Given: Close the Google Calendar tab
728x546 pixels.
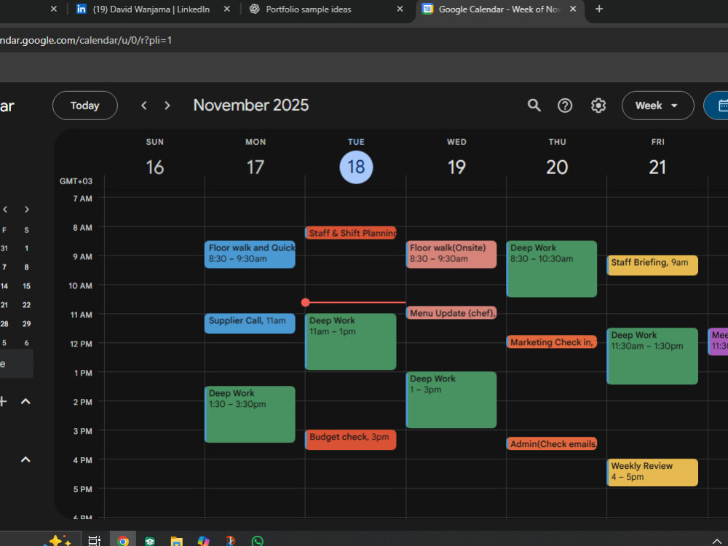Looking at the screenshot, I should (x=573, y=9).
